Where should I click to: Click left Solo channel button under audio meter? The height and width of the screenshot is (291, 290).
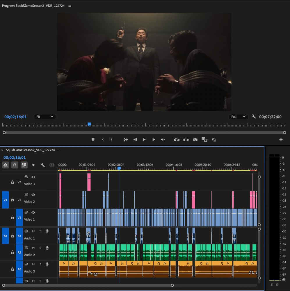[272, 285]
